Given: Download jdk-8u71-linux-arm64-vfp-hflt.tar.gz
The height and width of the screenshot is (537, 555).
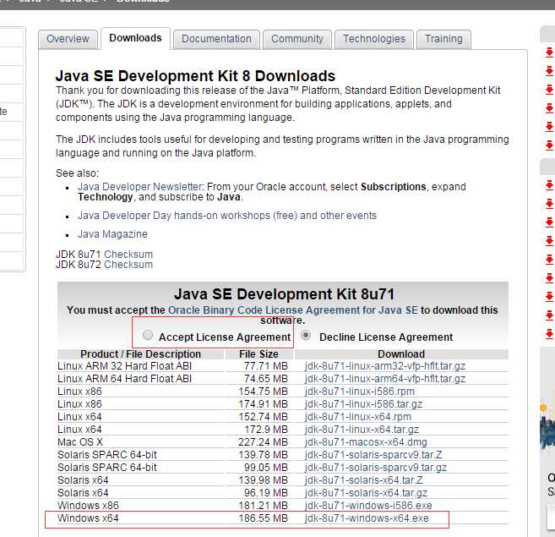Looking at the screenshot, I should (385, 379).
